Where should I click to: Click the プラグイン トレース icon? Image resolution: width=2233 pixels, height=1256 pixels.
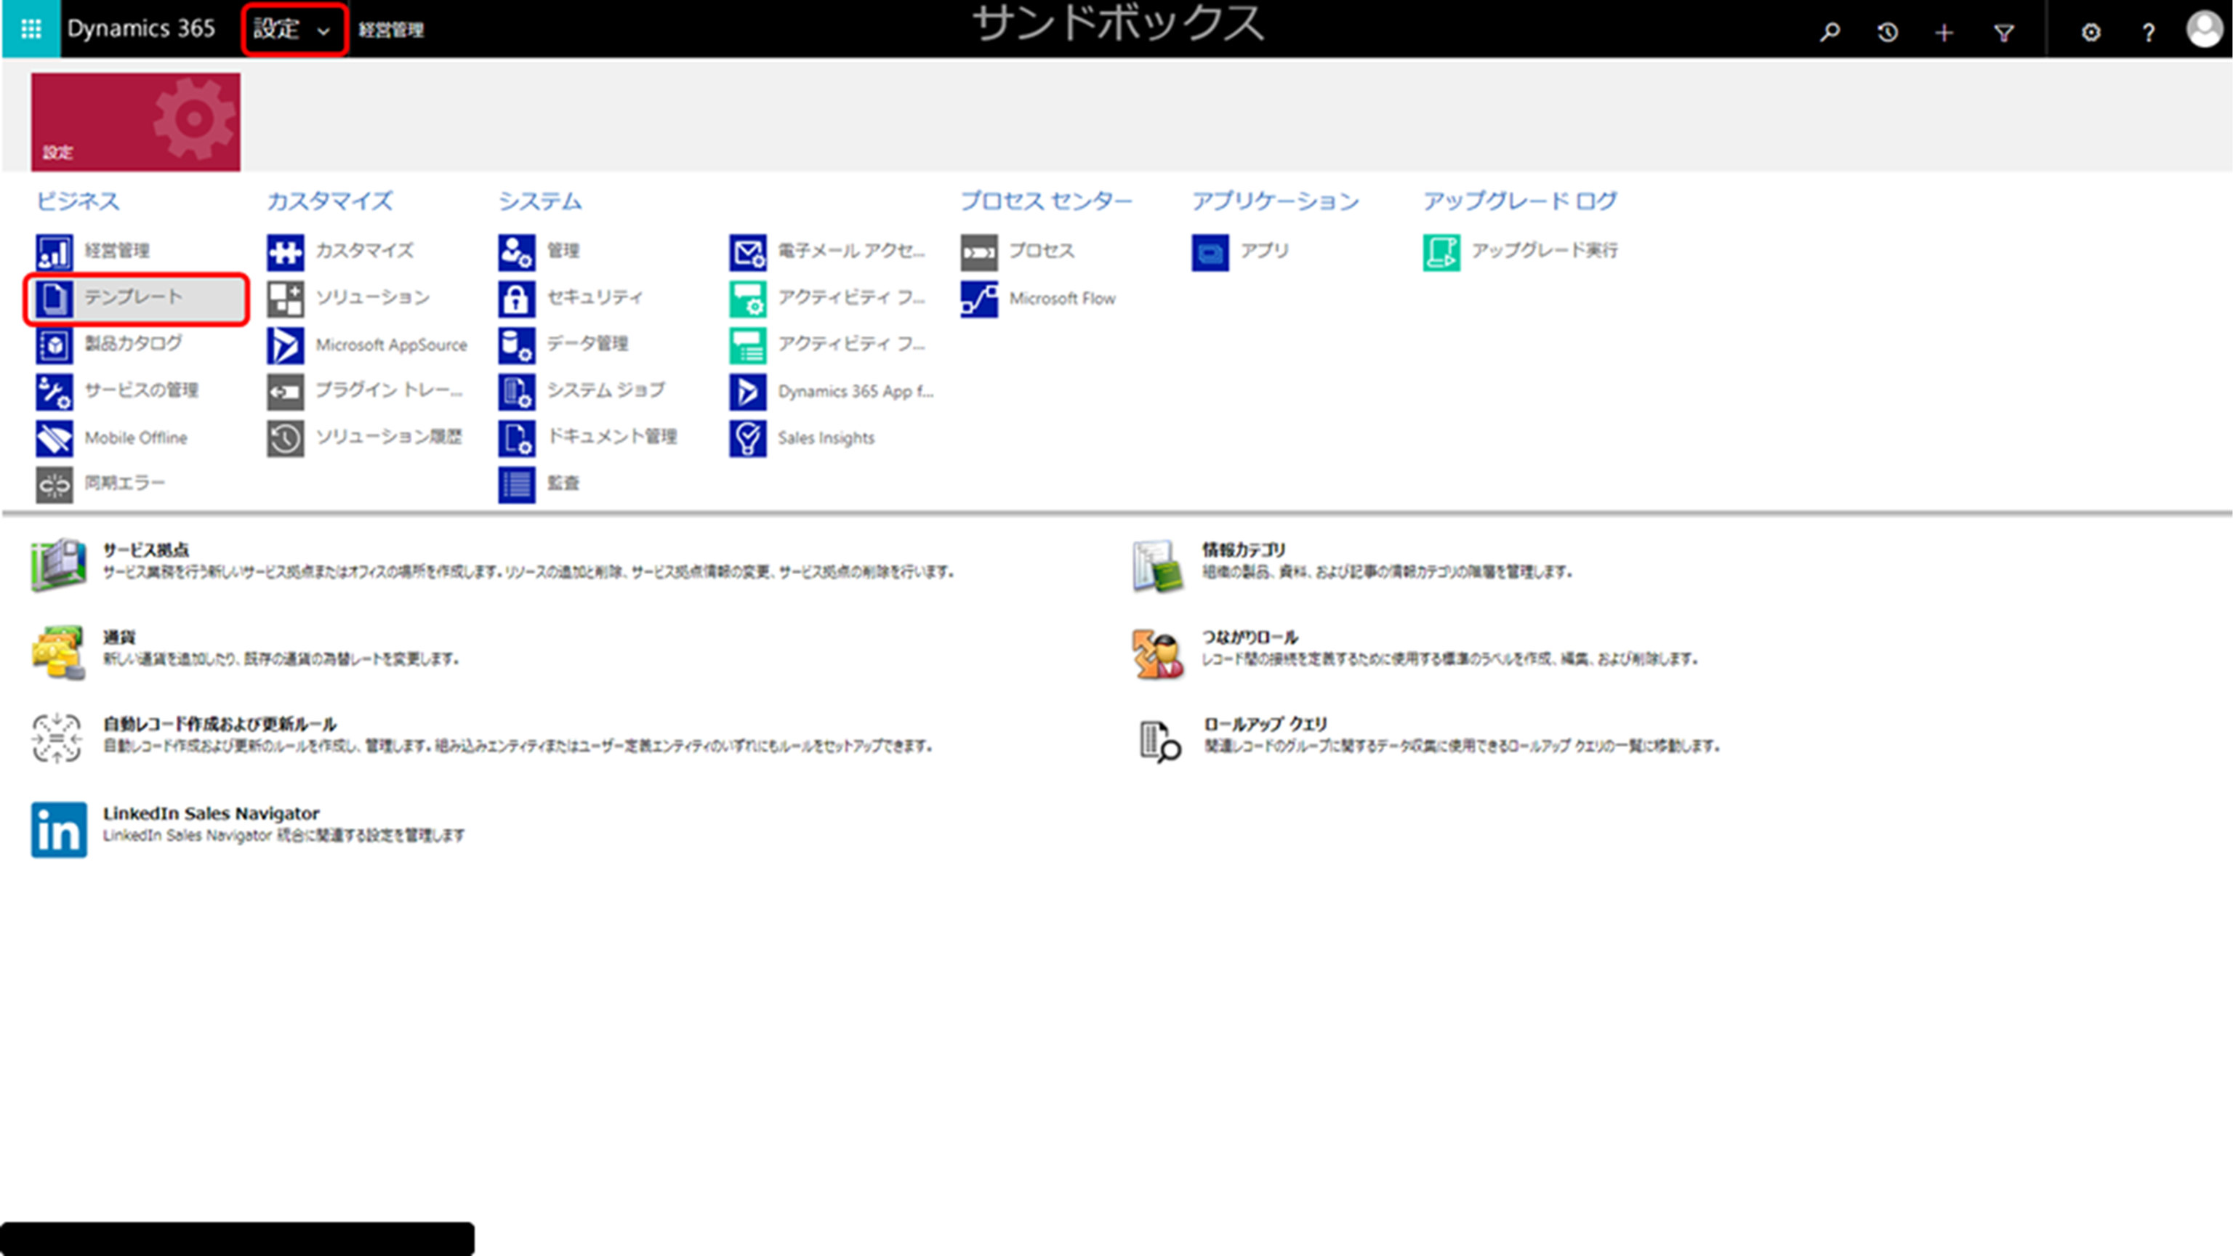(x=285, y=392)
